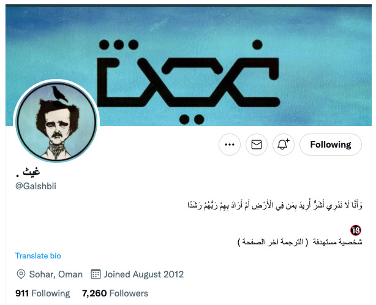Screen dimensions: 376x305
Task: Click the Following button to unfollow
Action: click(x=331, y=145)
